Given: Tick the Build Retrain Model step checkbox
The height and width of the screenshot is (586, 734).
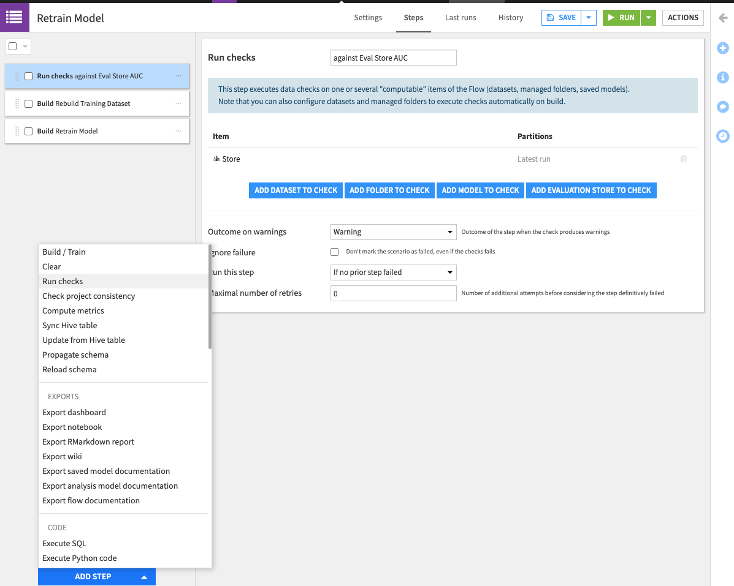Looking at the screenshot, I should [29, 131].
